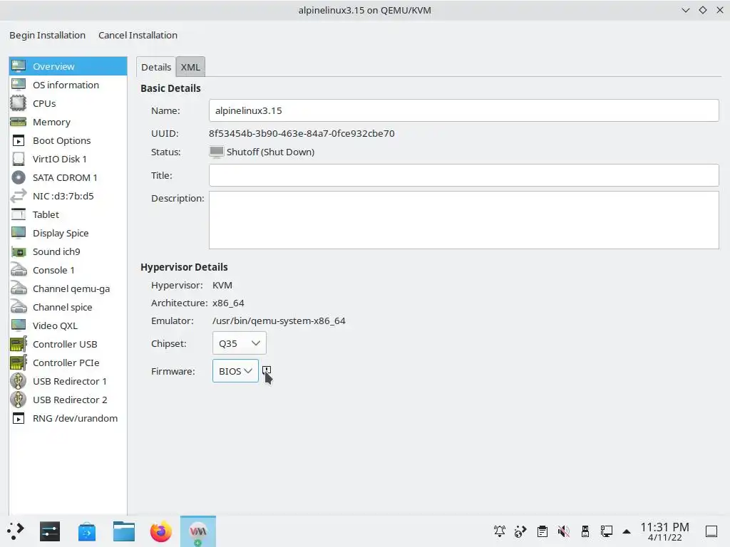Screen dimensions: 730x547
Task: Open the Channel spice icon
Action: 19,307
